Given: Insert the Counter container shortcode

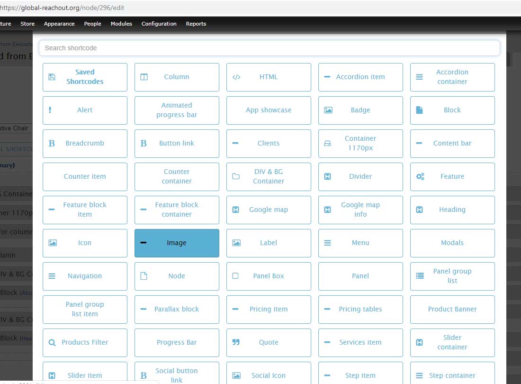Looking at the screenshot, I should tap(177, 177).
